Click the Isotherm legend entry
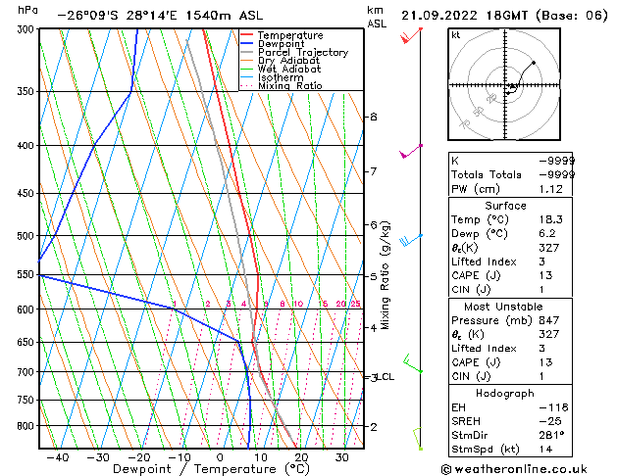Image resolution: width=617 pixels, height=476 pixels. point(281,77)
